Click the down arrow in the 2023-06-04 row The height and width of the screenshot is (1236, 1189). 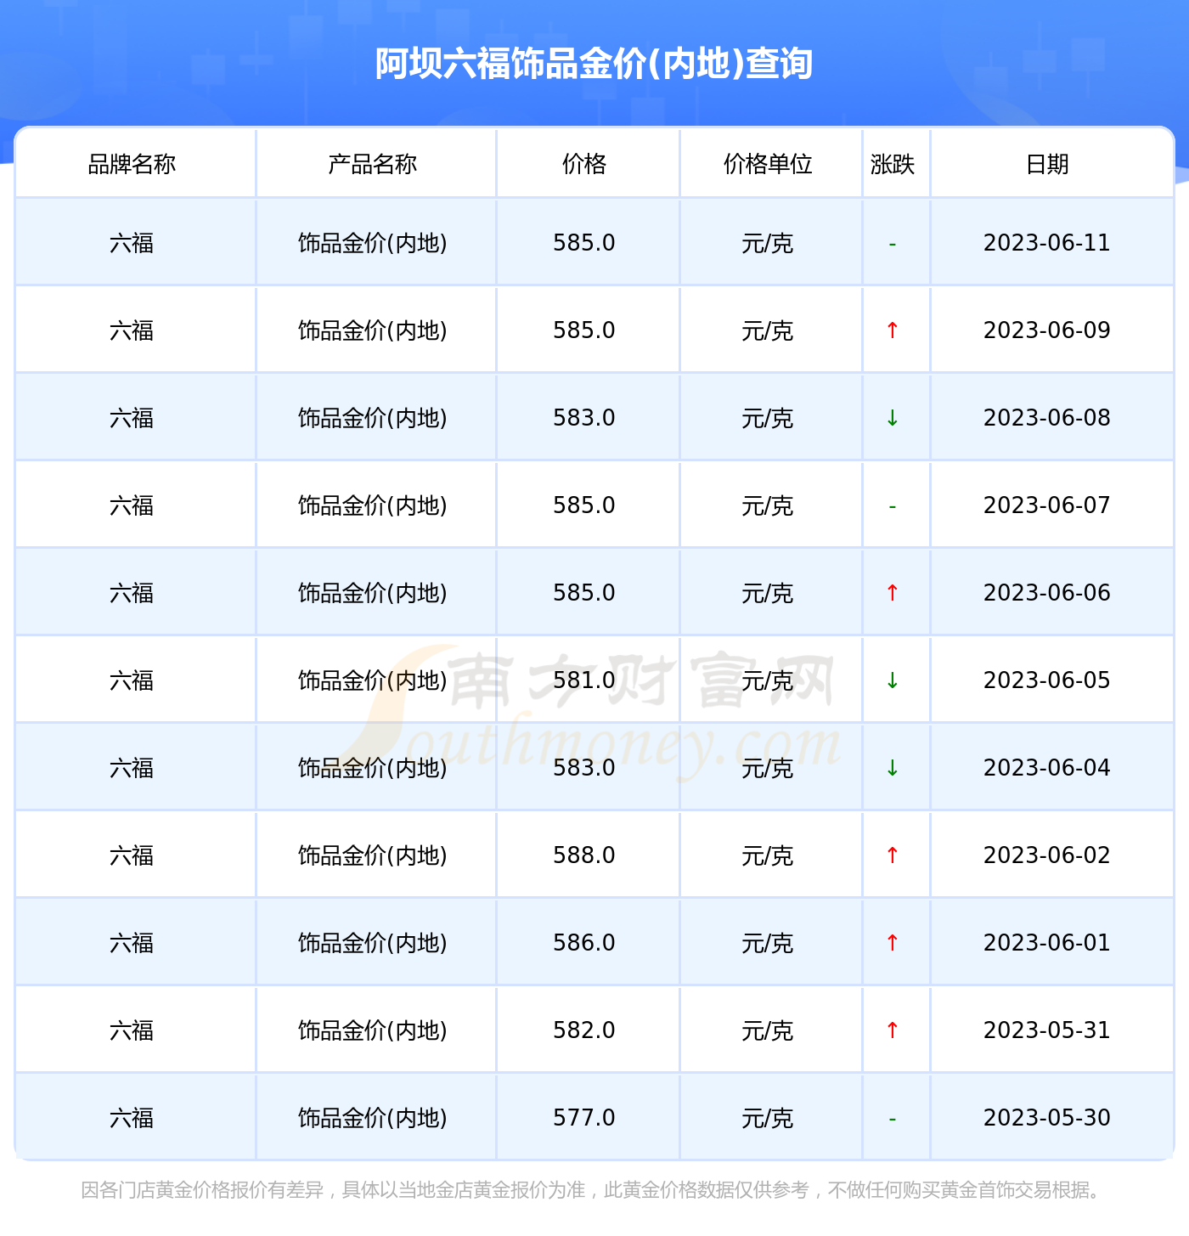click(x=893, y=768)
